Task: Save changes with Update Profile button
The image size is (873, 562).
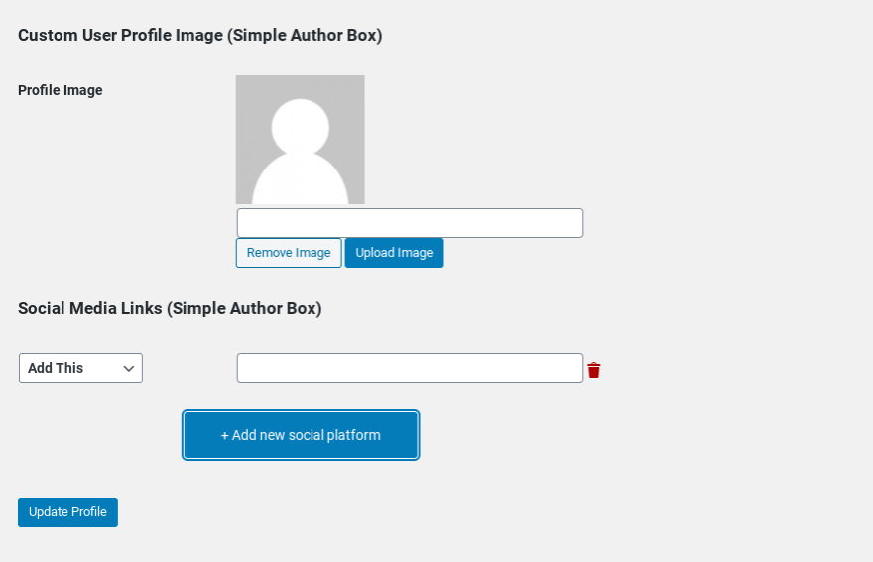Action: tap(67, 512)
